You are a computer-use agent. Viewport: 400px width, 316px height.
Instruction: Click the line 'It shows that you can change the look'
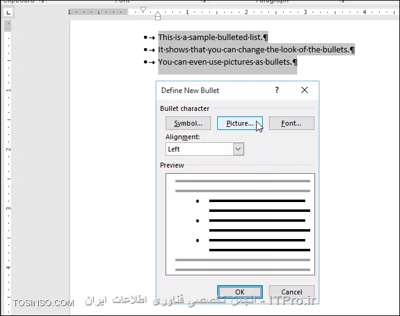tap(257, 49)
